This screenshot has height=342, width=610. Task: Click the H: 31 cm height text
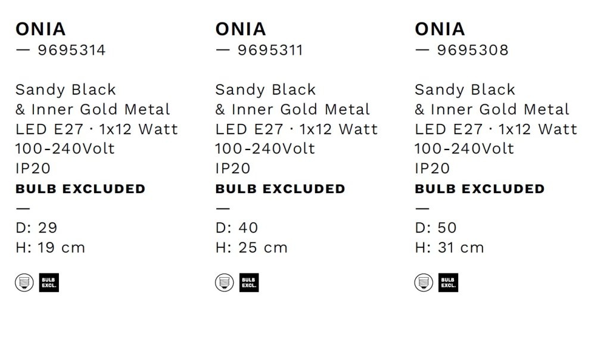tap(449, 247)
